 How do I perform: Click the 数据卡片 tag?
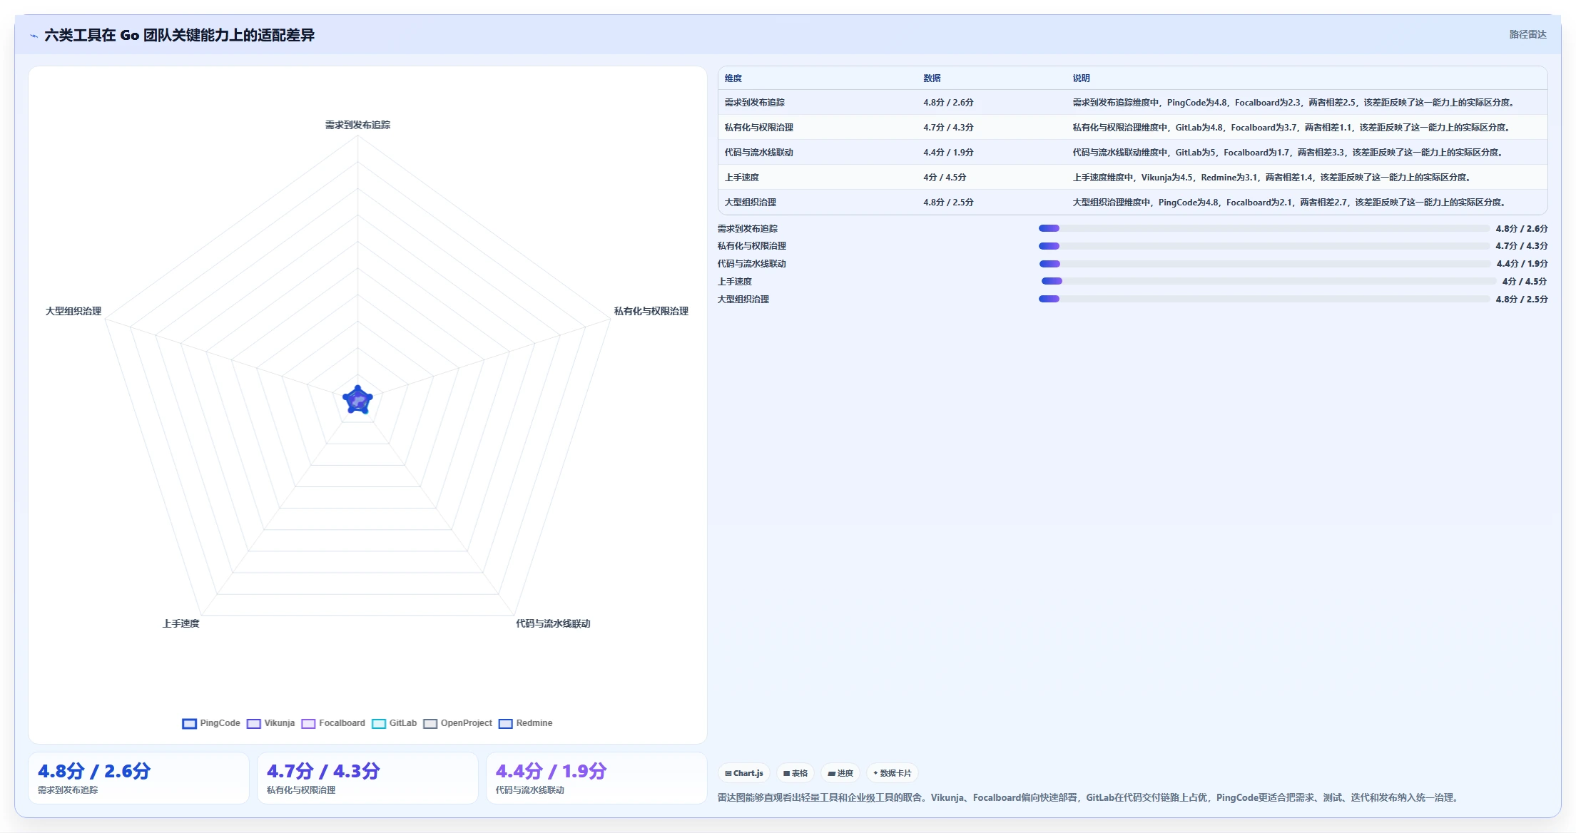pos(892,773)
